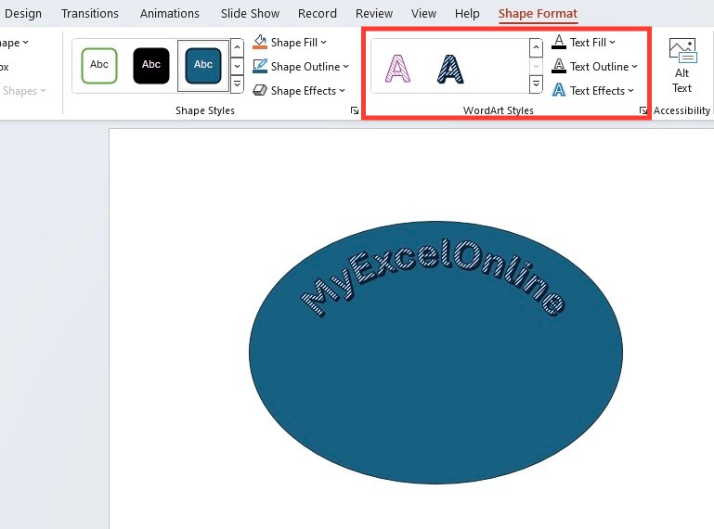This screenshot has height=529, width=714.
Task: Open the Alt Text pane
Action: (x=682, y=66)
